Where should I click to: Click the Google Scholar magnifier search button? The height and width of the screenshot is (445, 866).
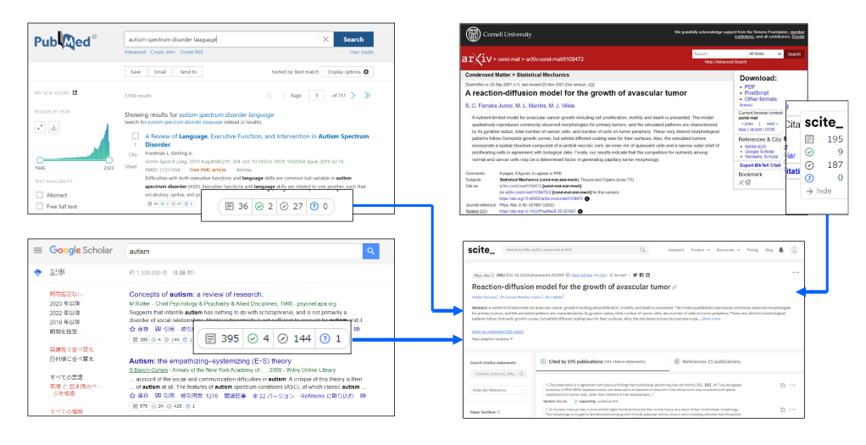click(371, 251)
